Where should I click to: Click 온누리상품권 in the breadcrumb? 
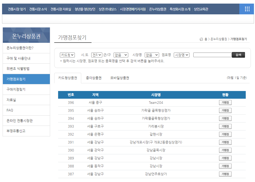click(x=218, y=39)
